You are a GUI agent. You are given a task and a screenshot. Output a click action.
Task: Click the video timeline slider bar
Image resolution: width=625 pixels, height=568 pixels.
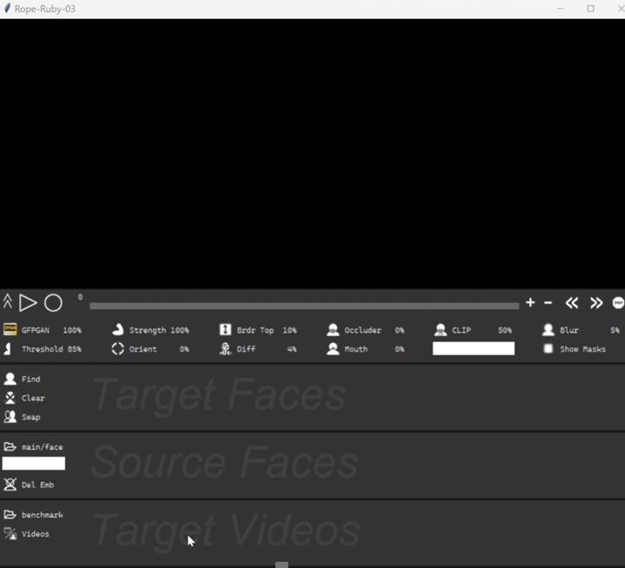point(304,306)
